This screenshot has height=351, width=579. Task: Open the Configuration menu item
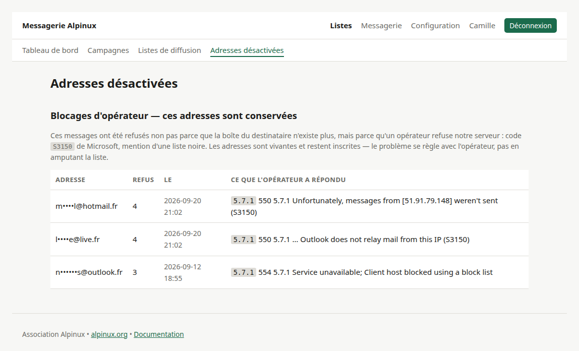pos(435,25)
